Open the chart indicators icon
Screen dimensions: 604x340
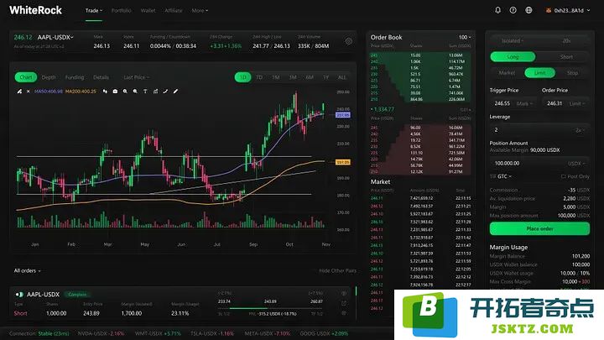pyautogui.click(x=155, y=92)
